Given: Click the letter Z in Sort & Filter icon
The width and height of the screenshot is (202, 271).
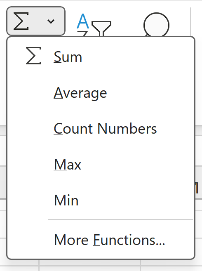Looking at the screenshot, I should pyautogui.click(x=82, y=34).
